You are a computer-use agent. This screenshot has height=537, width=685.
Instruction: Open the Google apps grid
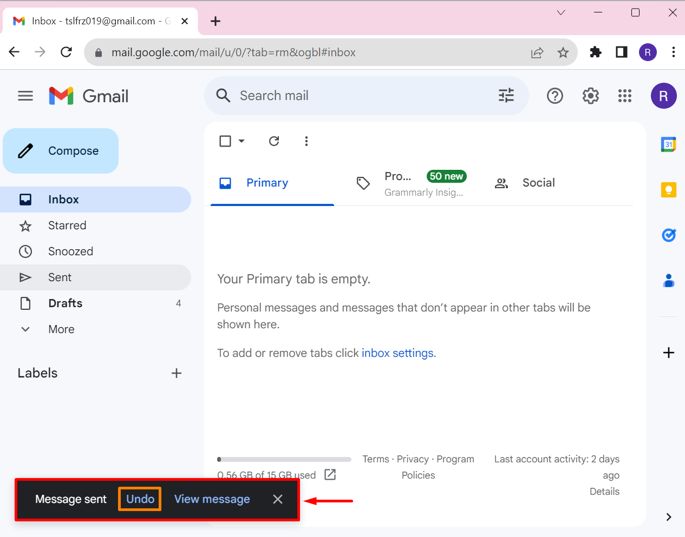pyautogui.click(x=624, y=96)
